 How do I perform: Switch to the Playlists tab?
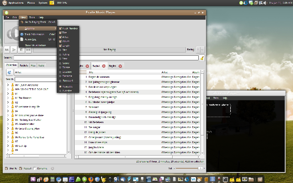[24, 65]
